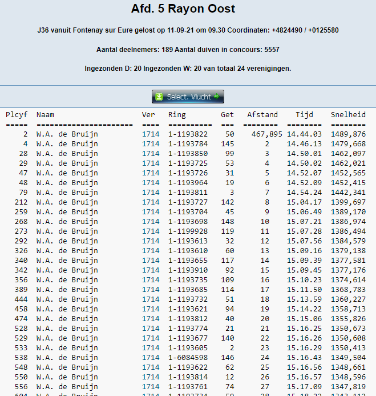
Task: Click the J36 vanuit Fontenay sur Eure line
Action: pyautogui.click(x=188, y=30)
